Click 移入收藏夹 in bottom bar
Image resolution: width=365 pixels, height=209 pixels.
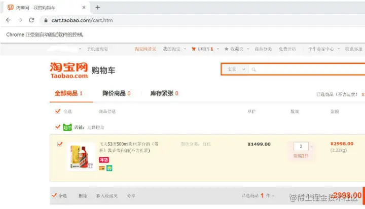[107, 196]
